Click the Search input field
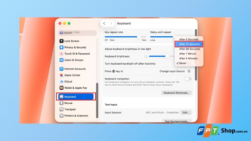 click(77, 33)
